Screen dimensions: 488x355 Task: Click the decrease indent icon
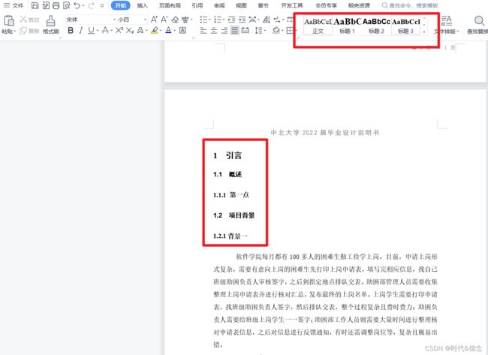231,20
